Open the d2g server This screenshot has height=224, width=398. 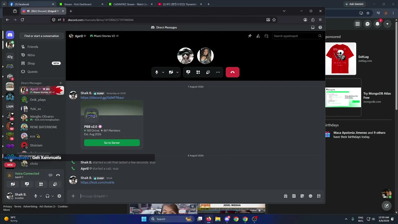tap(10, 57)
